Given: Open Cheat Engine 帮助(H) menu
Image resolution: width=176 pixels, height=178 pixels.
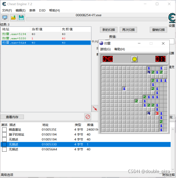Looking at the screenshot, I should tap(54, 10).
